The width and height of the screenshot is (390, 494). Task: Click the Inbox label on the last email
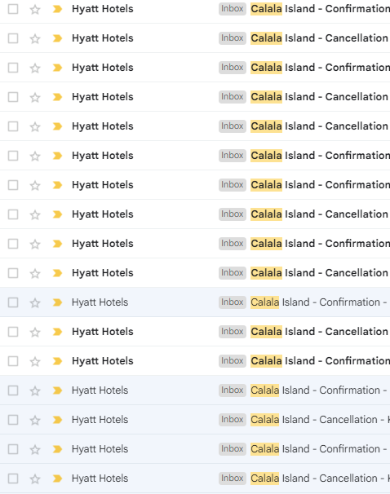pos(233,479)
